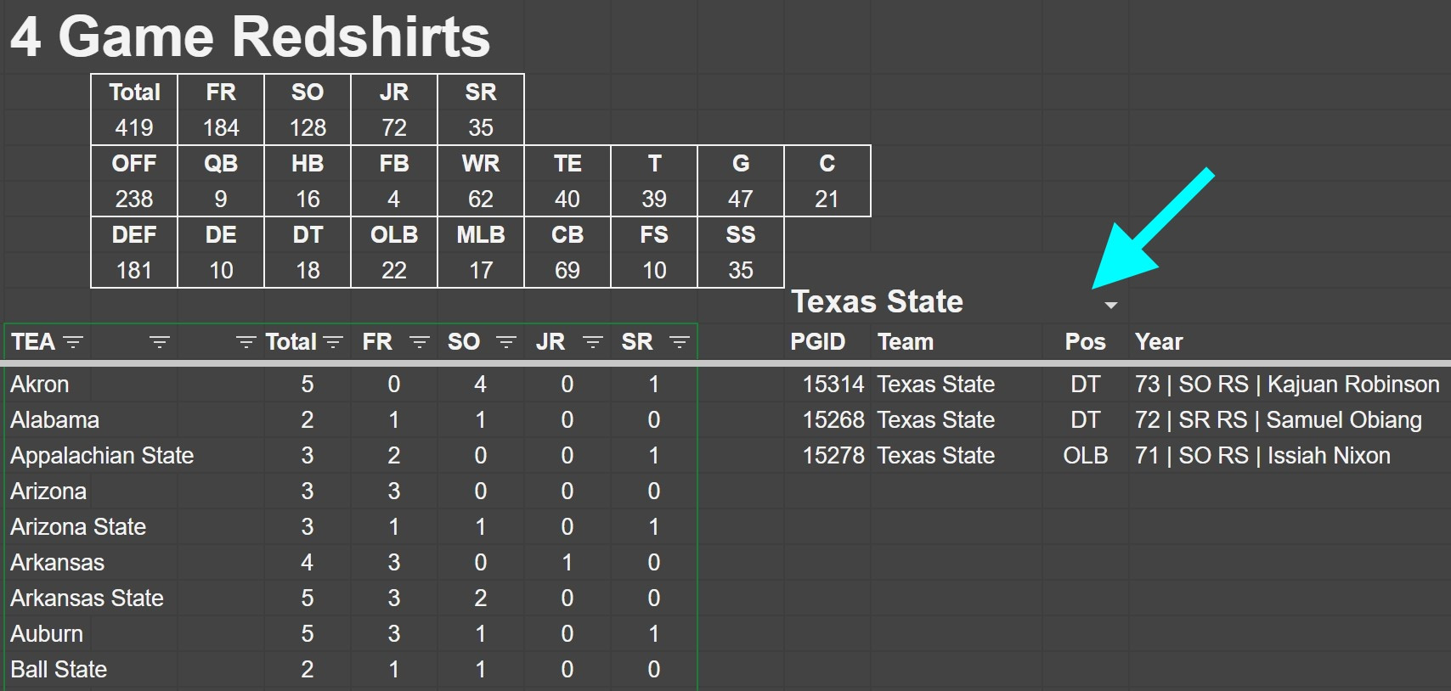Open the filter icon in the blank column left of Total

(246, 342)
